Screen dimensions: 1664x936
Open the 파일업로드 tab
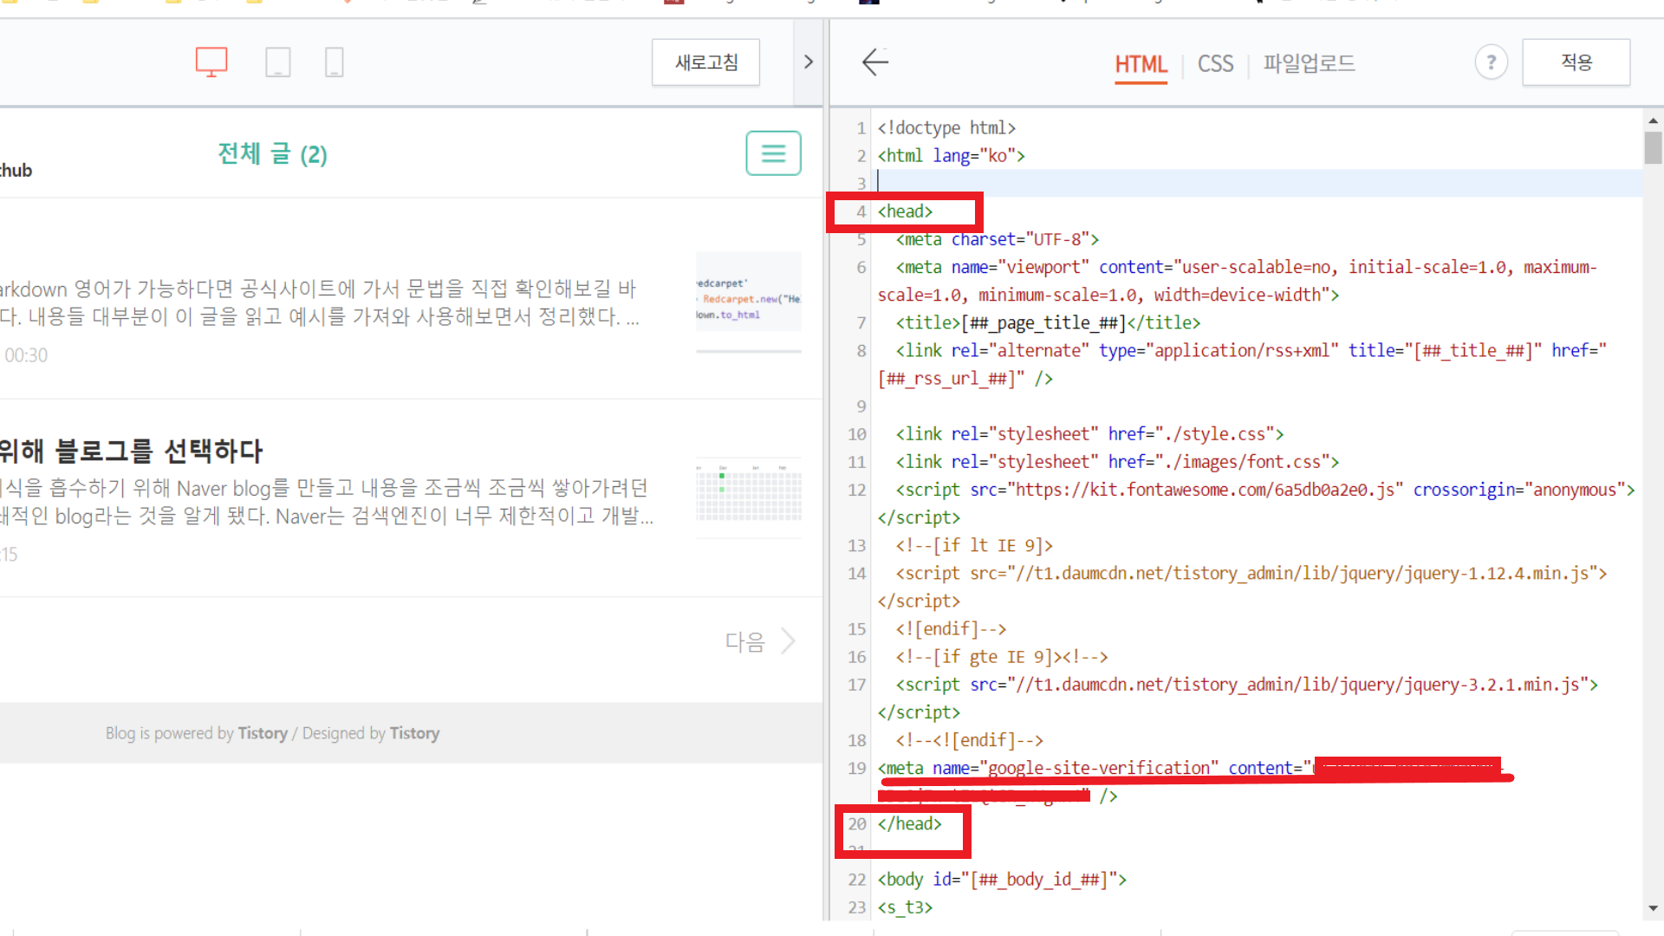tap(1309, 64)
